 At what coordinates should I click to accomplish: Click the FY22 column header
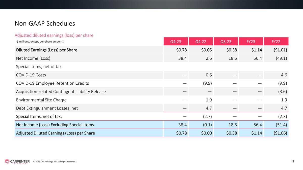point(276,41)
